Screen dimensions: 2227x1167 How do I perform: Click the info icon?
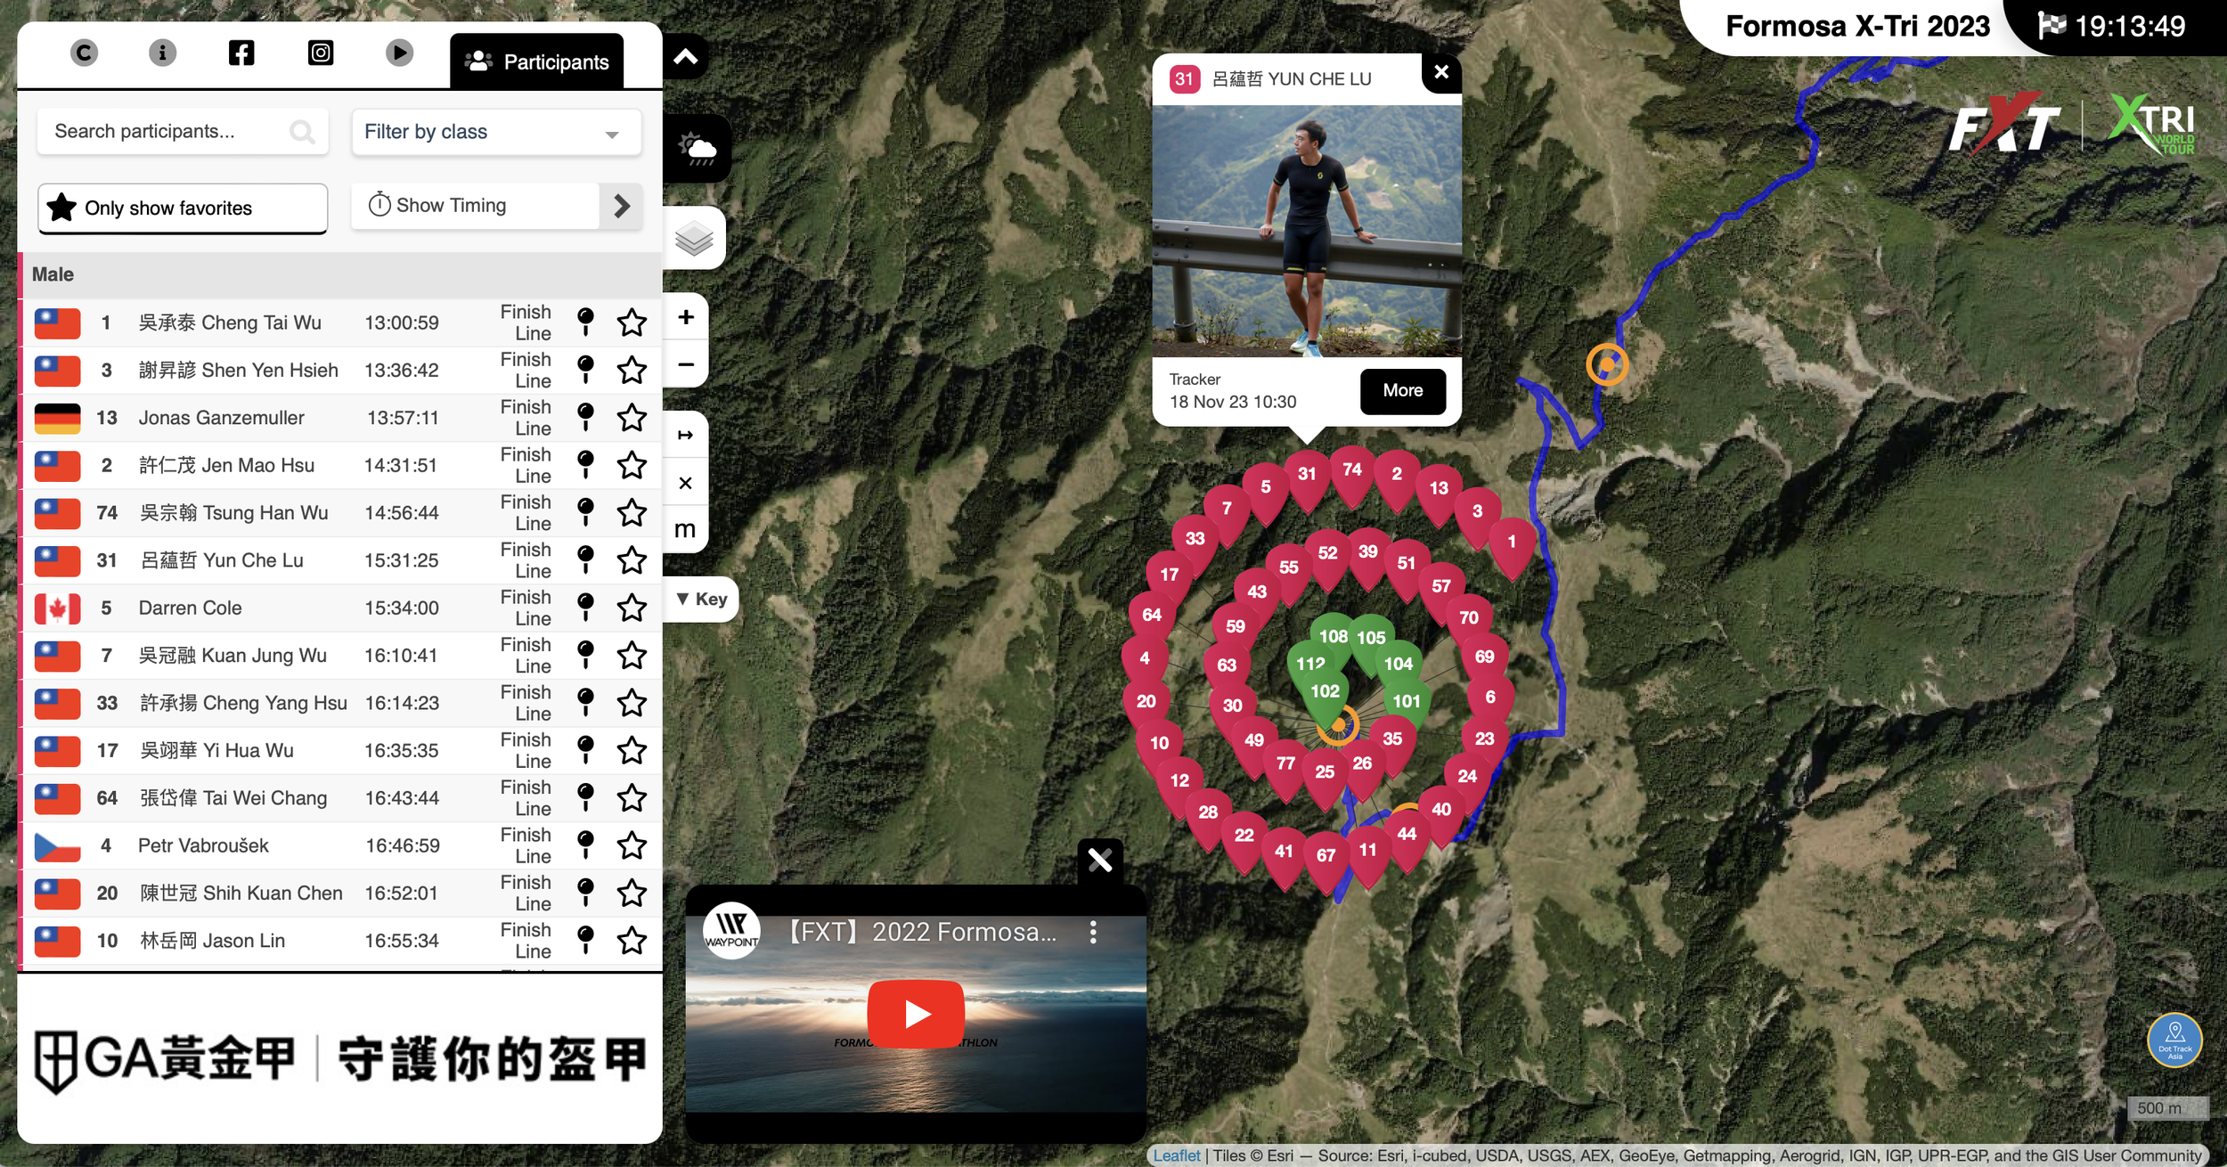tap(162, 53)
